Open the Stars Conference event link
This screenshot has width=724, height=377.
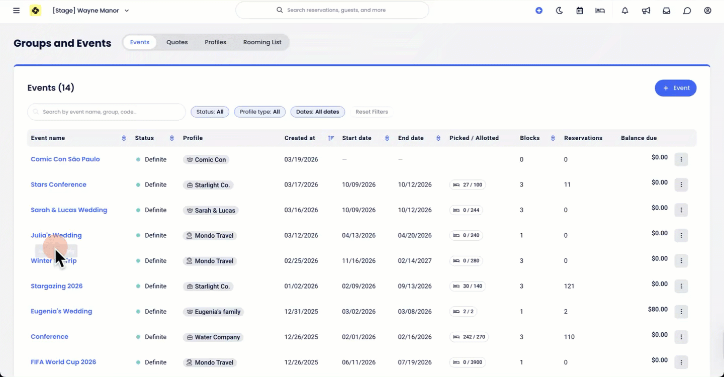(x=58, y=184)
